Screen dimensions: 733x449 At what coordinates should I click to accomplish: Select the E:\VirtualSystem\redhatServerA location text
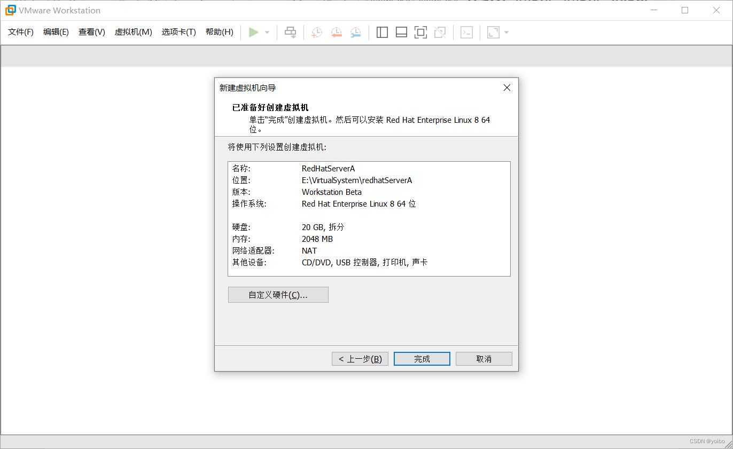click(x=357, y=180)
